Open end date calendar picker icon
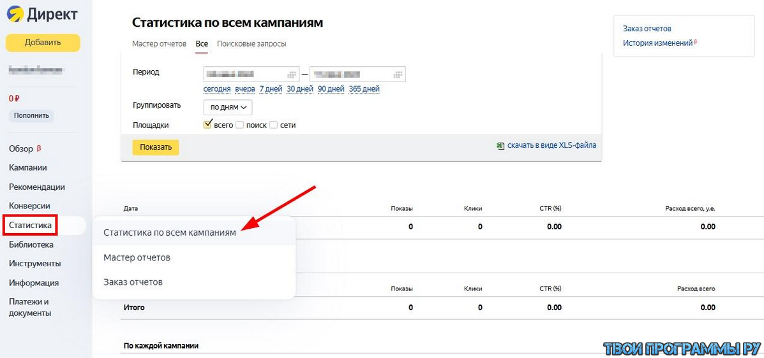The image size is (764, 358). coord(398,75)
